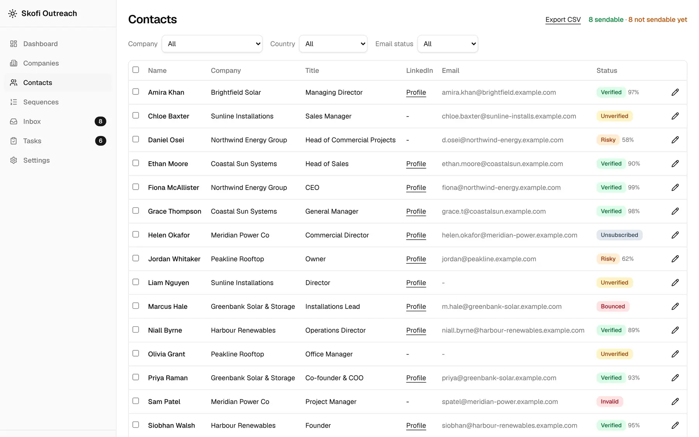The image size is (699, 437).
Task: Select the Niall Byrne row checkbox
Action: (136, 329)
